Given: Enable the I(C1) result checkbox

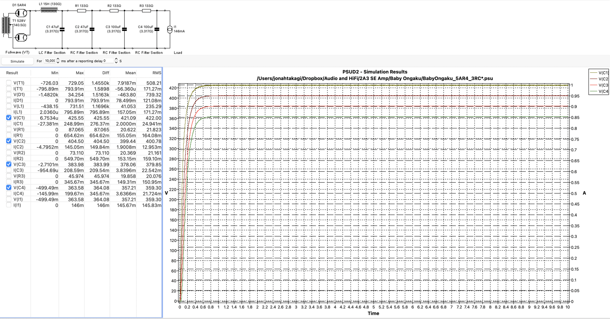Looking at the screenshot, I should coord(9,124).
